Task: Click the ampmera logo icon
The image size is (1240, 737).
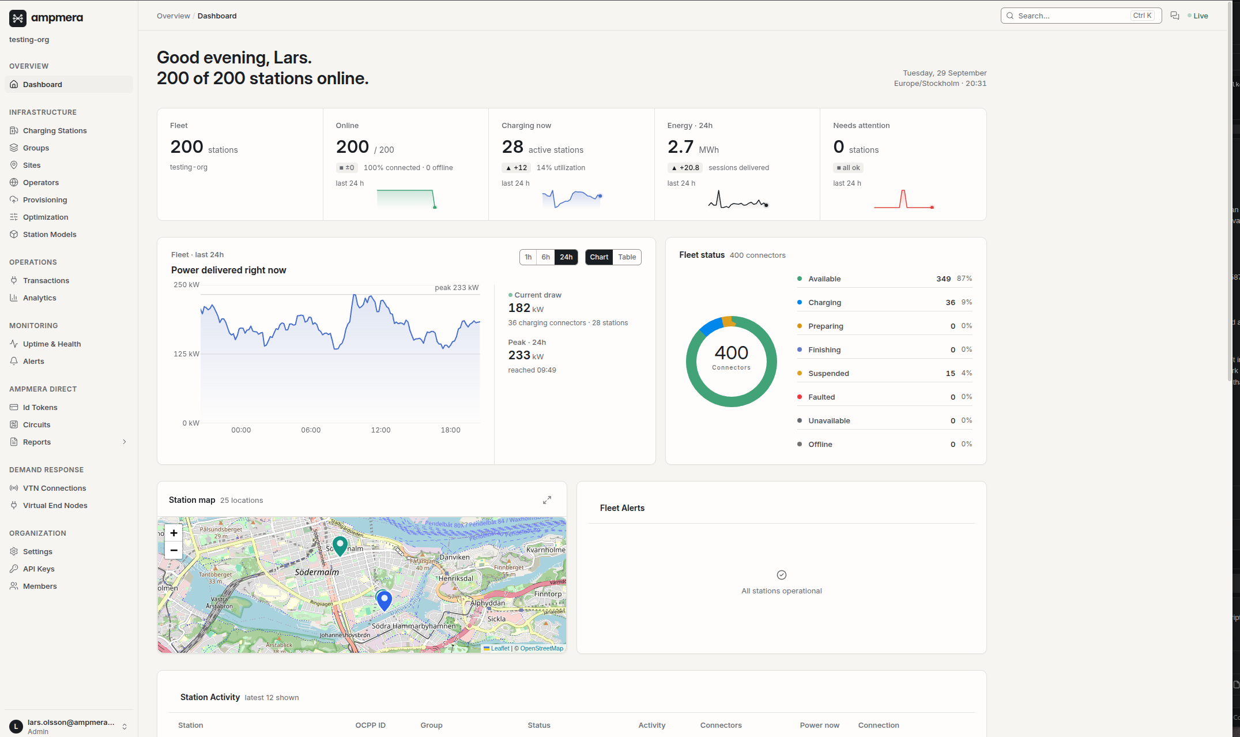Action: click(x=18, y=18)
